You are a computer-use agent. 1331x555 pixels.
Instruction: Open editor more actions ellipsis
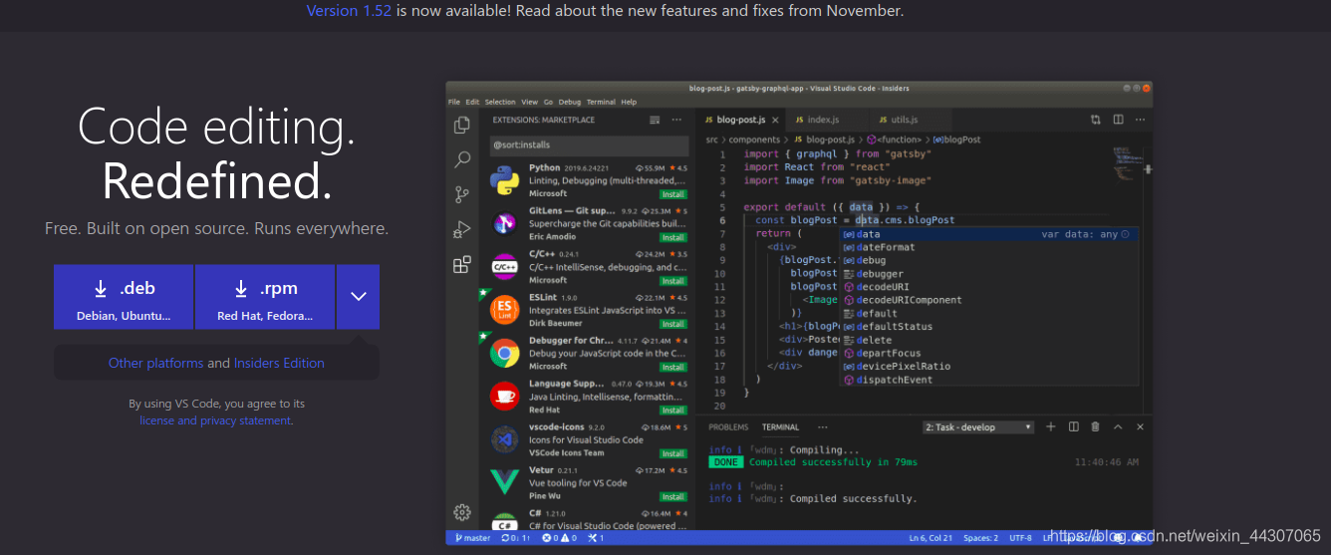point(1141,120)
